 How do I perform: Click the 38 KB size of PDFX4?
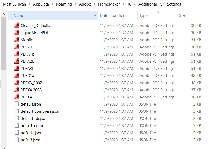tap(196, 97)
